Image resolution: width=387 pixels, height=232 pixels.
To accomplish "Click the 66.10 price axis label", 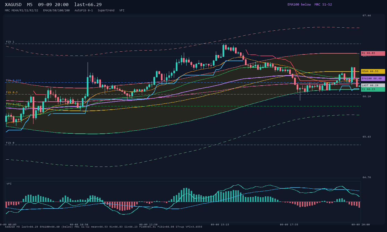I will click(x=367, y=96).
